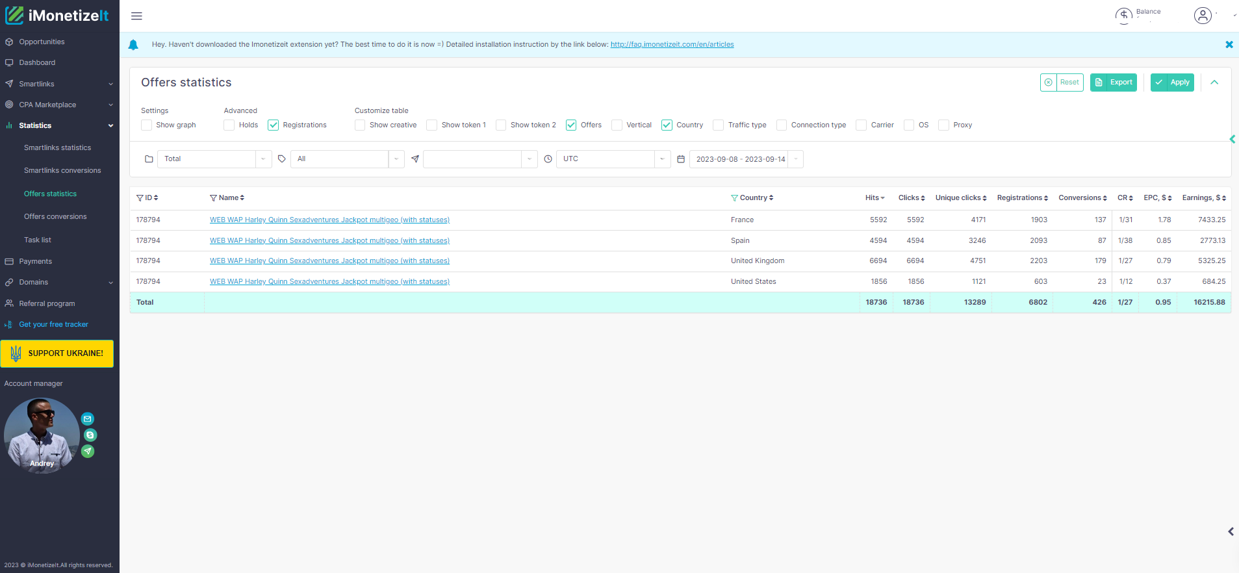Viewport: 1239px width, 573px height.
Task: Open the All tag dropdown
Action: point(348,159)
